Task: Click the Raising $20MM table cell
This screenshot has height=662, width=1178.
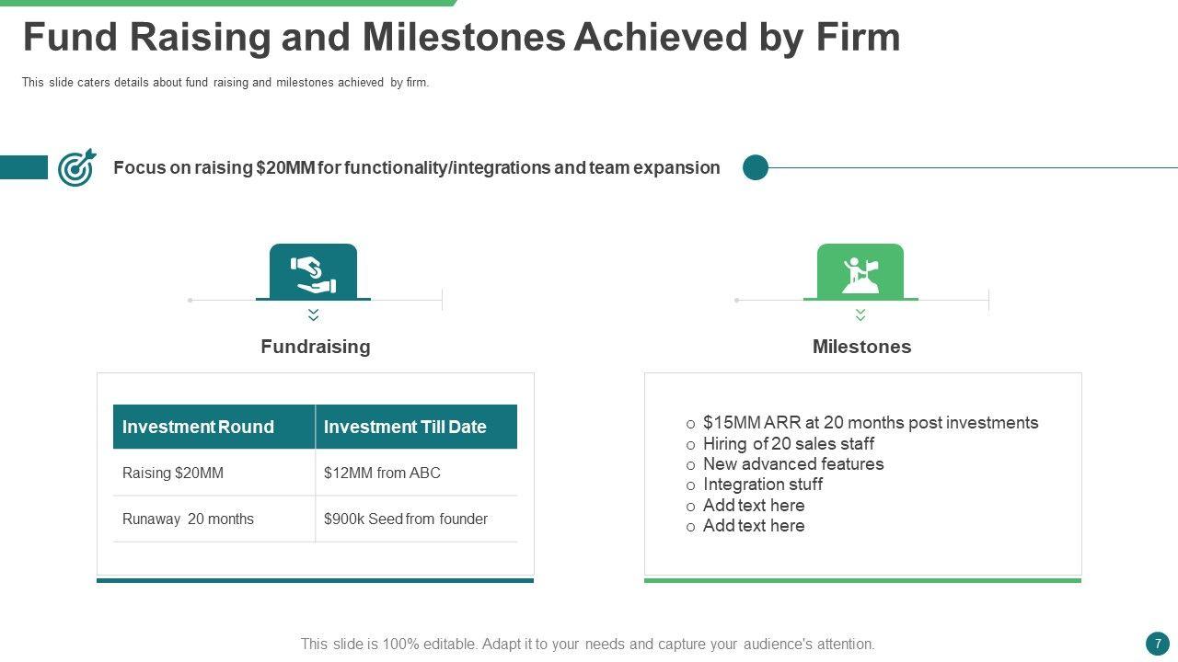Action: pos(173,473)
